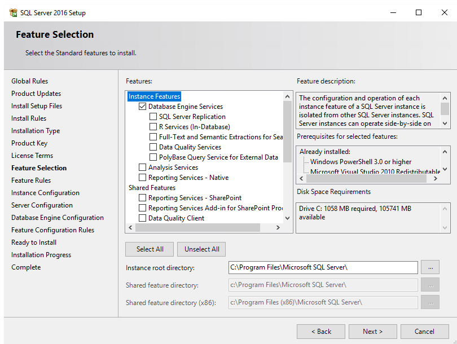This screenshot has width=457, height=344.
Task: Click features list horizontal scrollbar thumb
Action: click(197, 228)
